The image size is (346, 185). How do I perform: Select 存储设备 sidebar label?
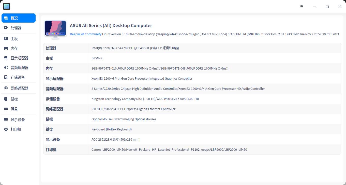tap(18, 77)
